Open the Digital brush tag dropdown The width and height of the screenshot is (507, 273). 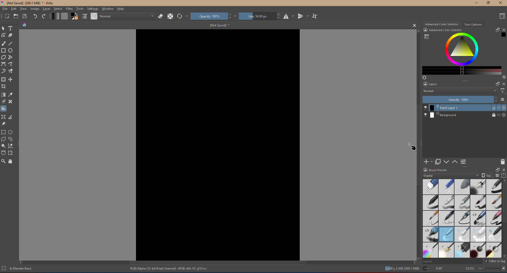click(x=451, y=176)
